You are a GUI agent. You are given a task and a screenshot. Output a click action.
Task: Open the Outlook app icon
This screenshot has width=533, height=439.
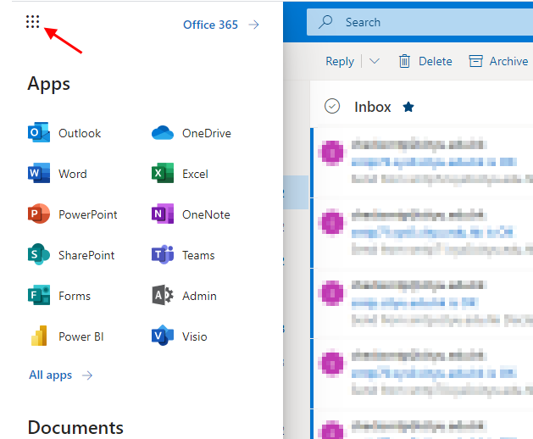point(39,133)
